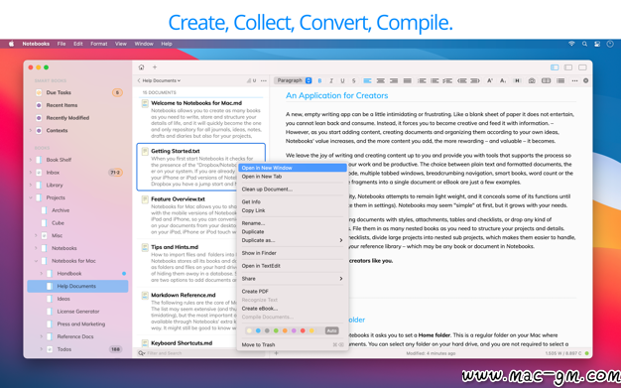Screen dimensions: 621x388
Task: Go to the Home book icon
Action: tap(142, 67)
